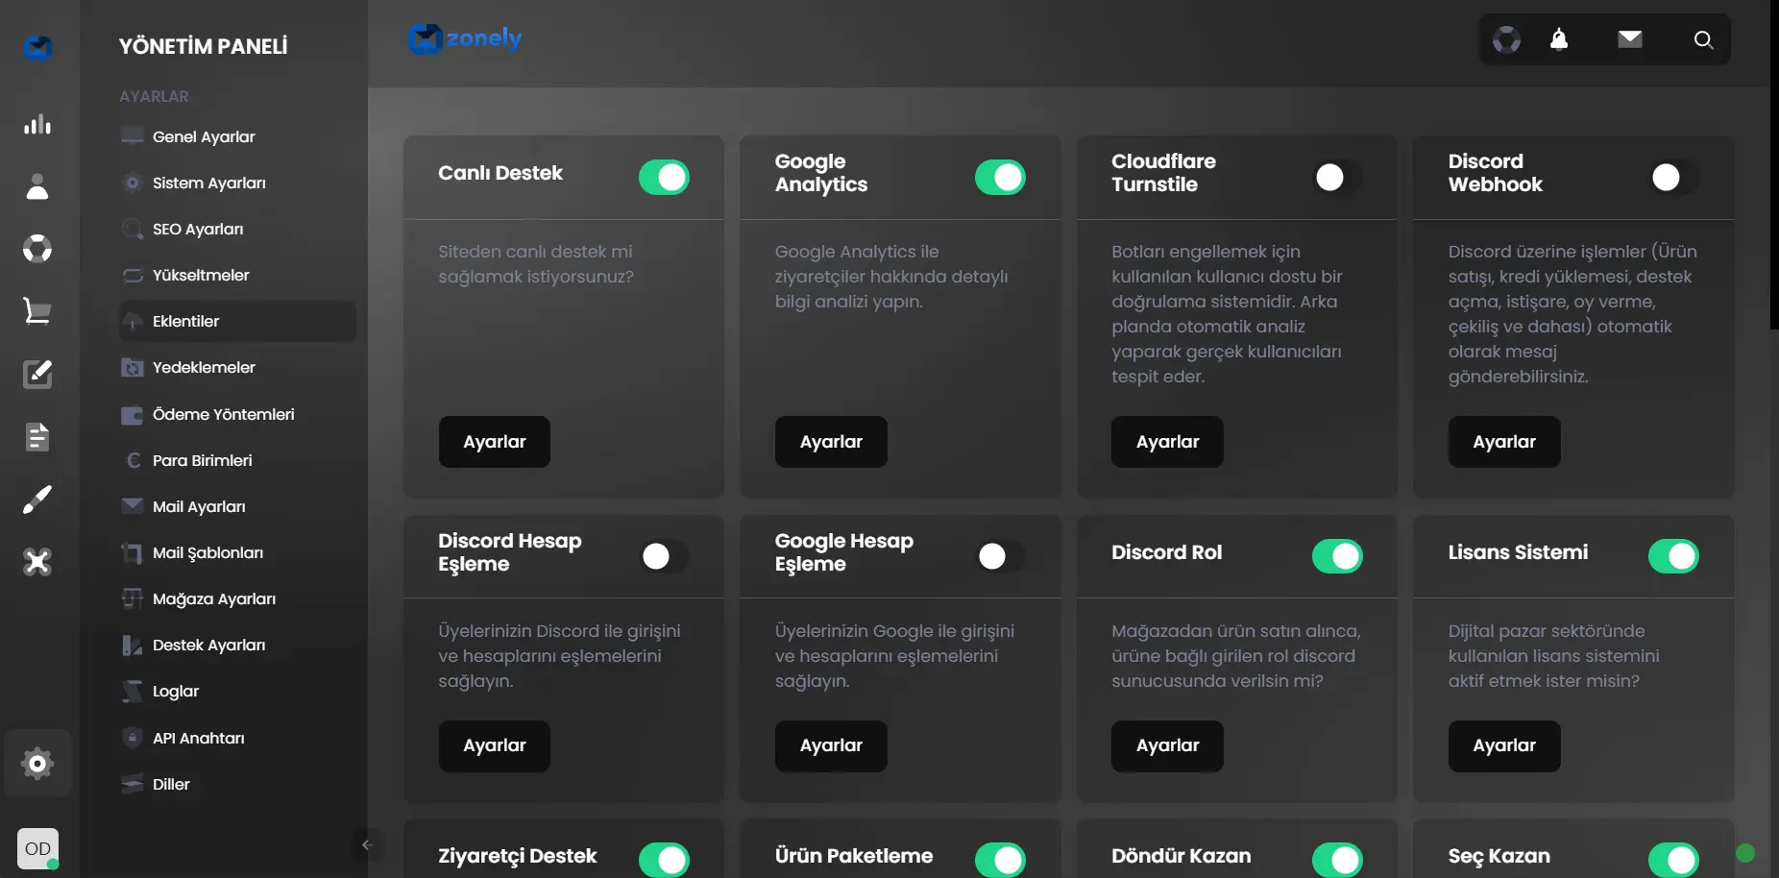Click the gear settings icon in left rail
Viewport: 1779px width, 878px height.
(x=37, y=764)
